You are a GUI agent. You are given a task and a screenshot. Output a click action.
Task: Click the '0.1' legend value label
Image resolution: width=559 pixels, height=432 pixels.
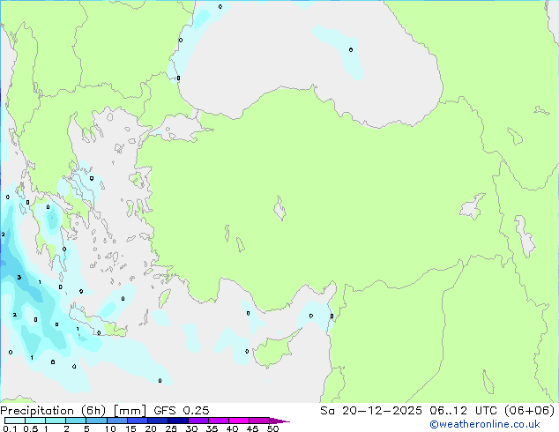pos(10,428)
